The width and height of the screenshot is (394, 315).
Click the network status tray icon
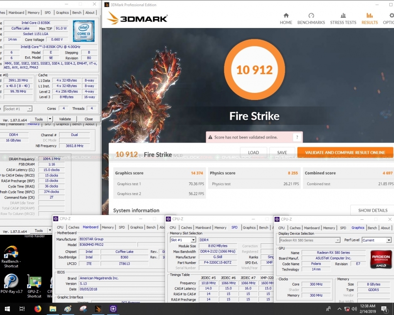pos(347,309)
